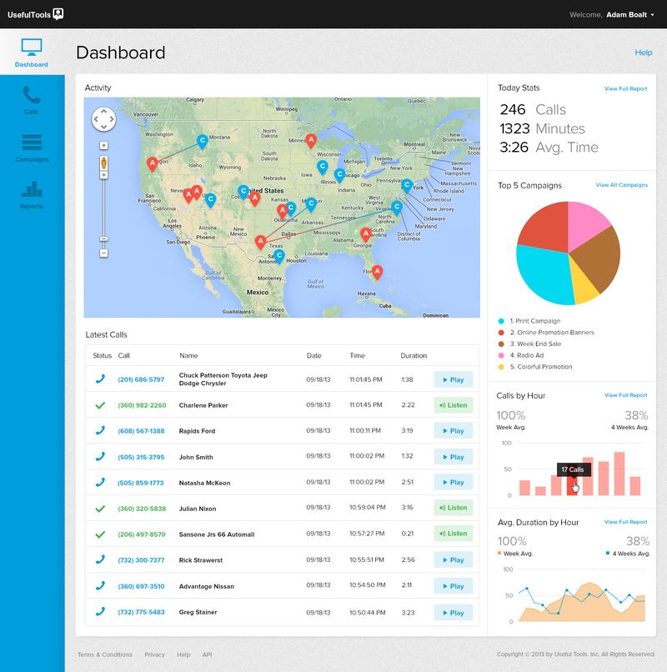Screen dimensions: 667x672
Task: Open phone number (732) 300-7377
Action: tap(141, 560)
